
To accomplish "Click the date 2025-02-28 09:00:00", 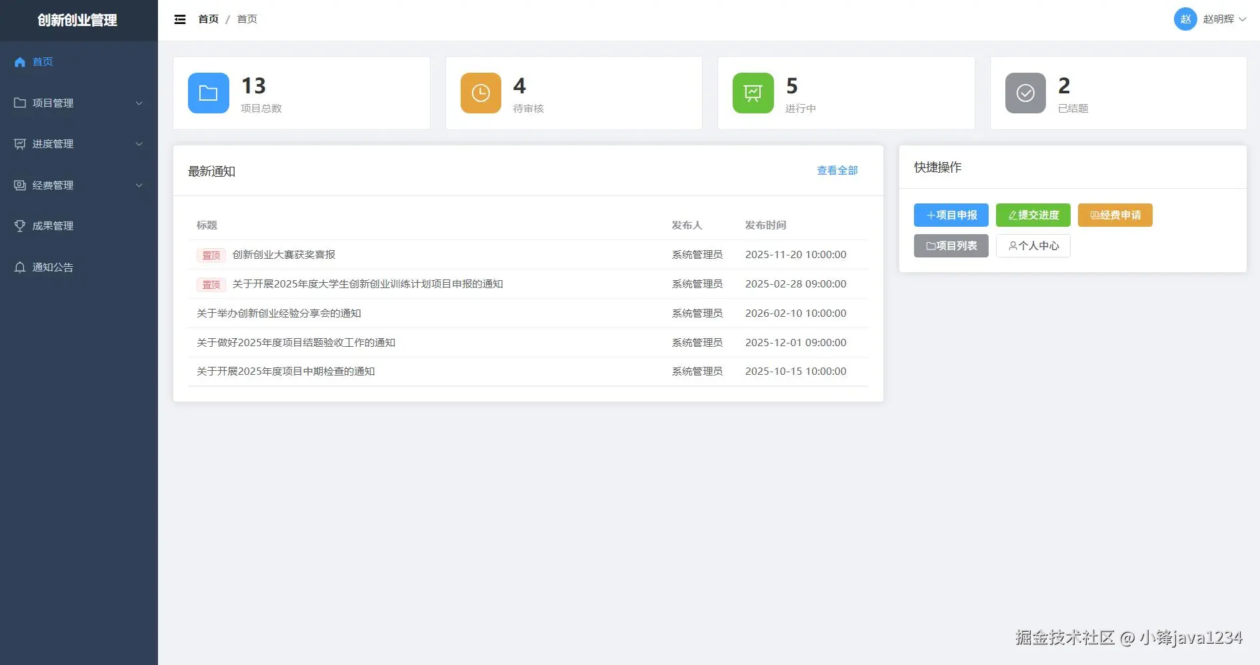I will tap(796, 284).
